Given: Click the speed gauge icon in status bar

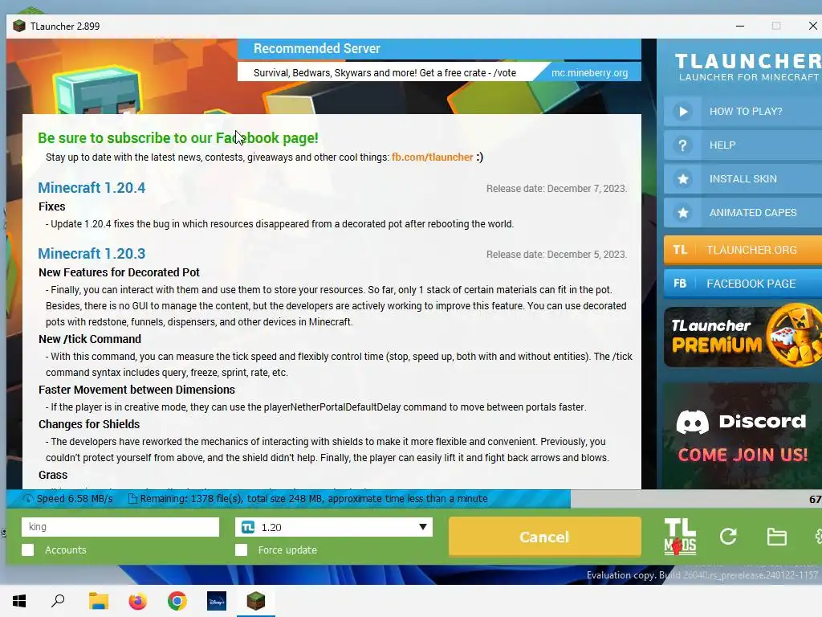Looking at the screenshot, I should click(x=27, y=499).
